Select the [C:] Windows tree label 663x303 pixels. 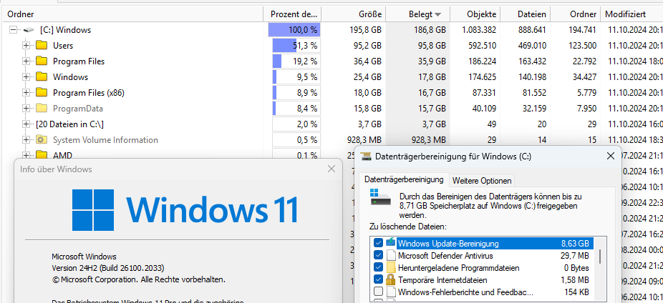[66, 30]
